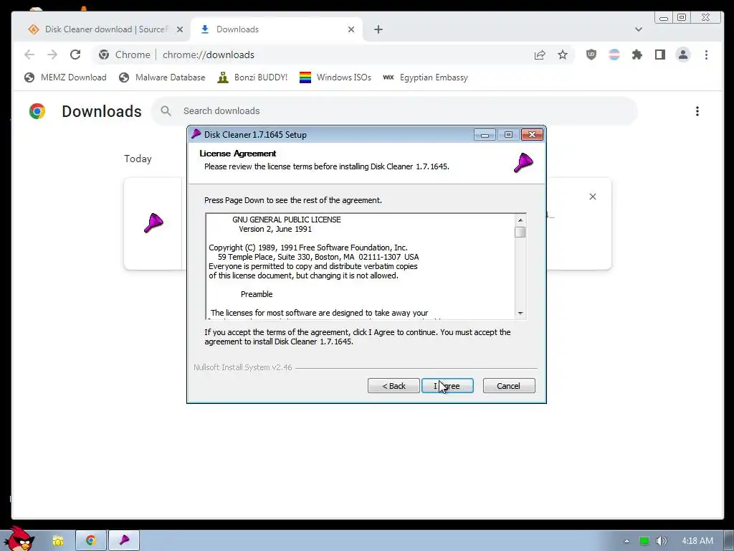Click Chrome taskbar button
This screenshot has width=734, height=551.
(91, 541)
